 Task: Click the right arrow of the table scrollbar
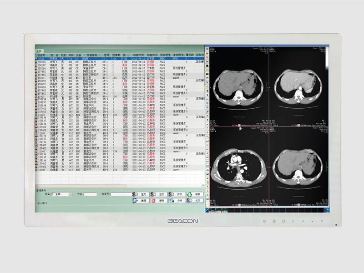coord(203,186)
